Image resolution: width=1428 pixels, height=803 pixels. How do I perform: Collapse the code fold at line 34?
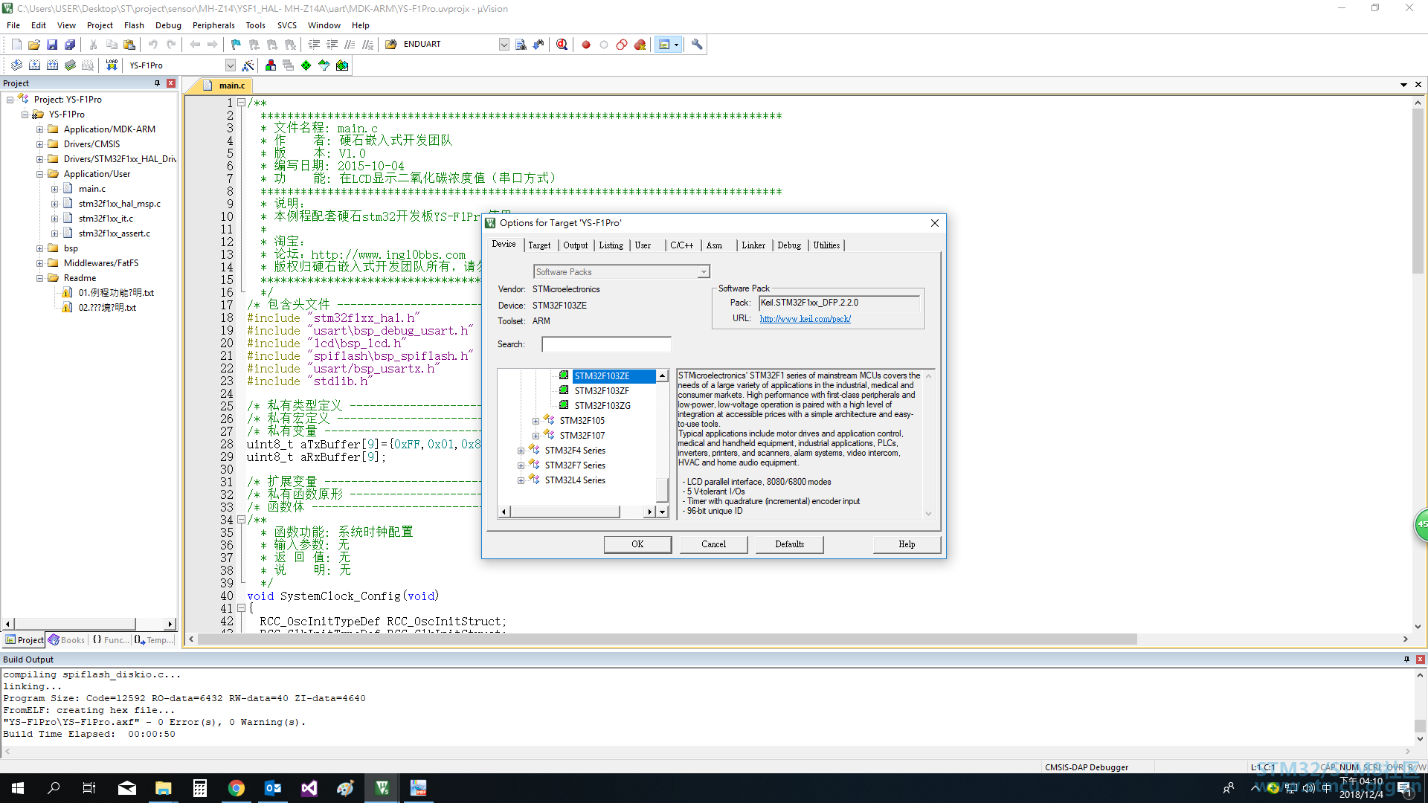(x=241, y=520)
